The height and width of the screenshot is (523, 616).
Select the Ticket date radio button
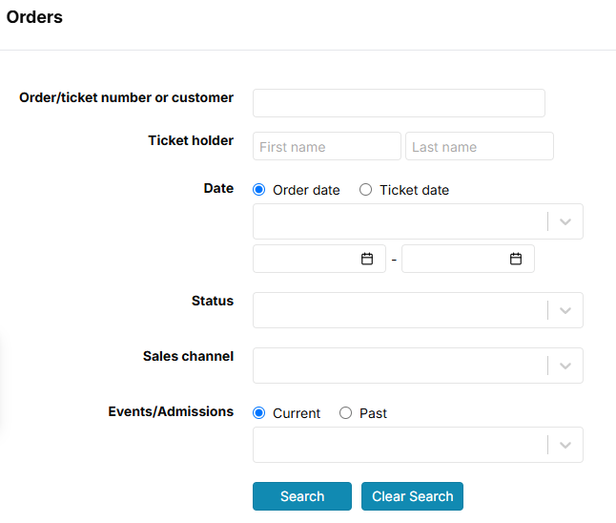click(365, 190)
